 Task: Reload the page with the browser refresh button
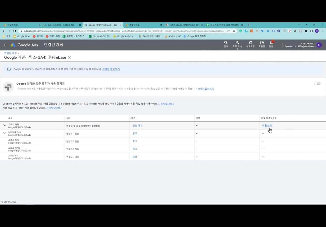15,31
